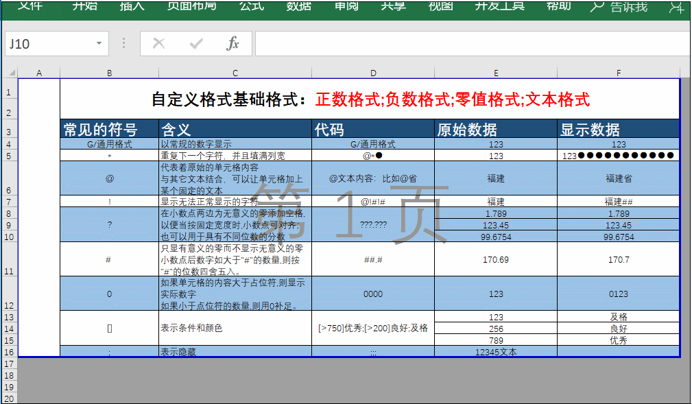Click display cell 优秀

coord(619,340)
